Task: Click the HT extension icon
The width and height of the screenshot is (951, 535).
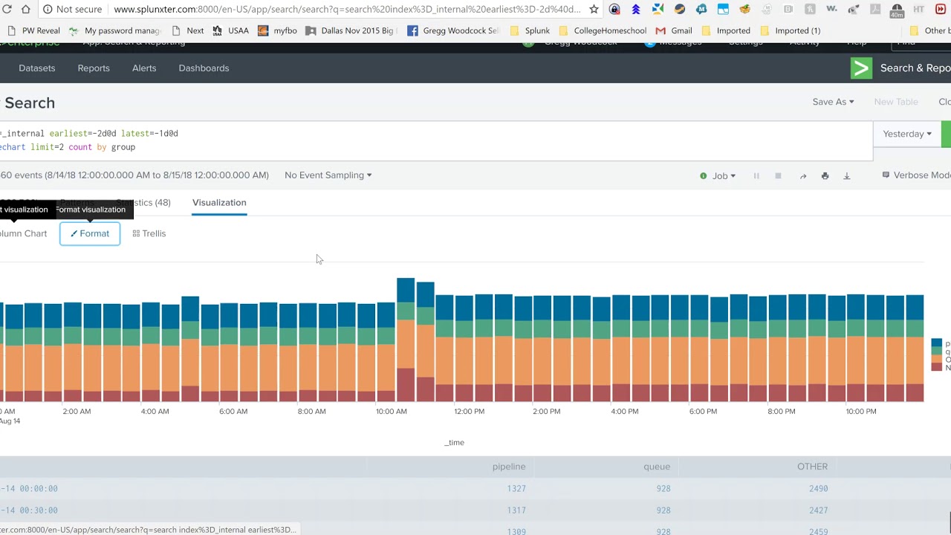Action: pos(919,9)
